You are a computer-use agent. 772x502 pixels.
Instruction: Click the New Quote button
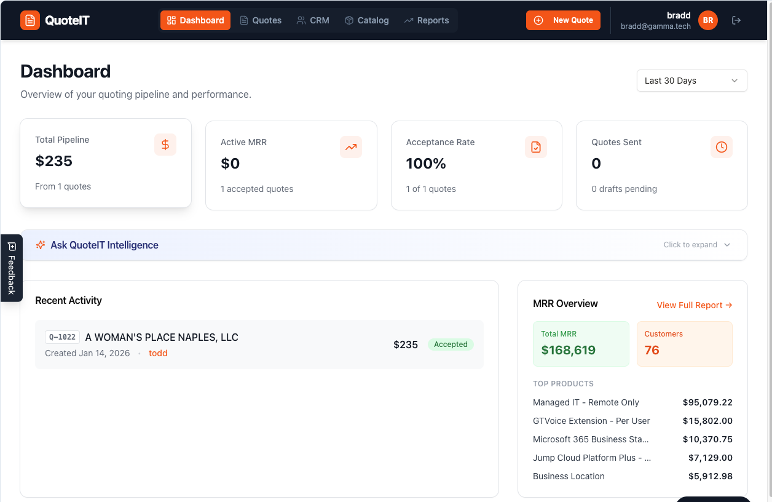[563, 20]
